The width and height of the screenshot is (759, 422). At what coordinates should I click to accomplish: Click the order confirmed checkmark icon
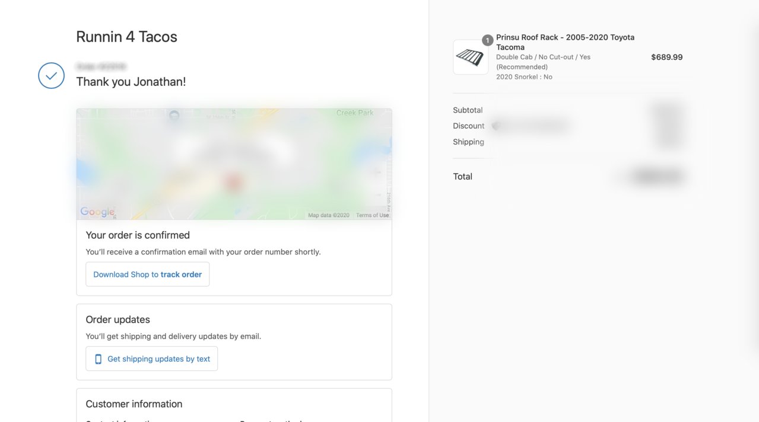pos(51,76)
